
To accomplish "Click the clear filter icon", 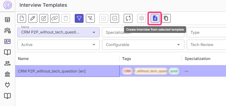I will 90,18.
